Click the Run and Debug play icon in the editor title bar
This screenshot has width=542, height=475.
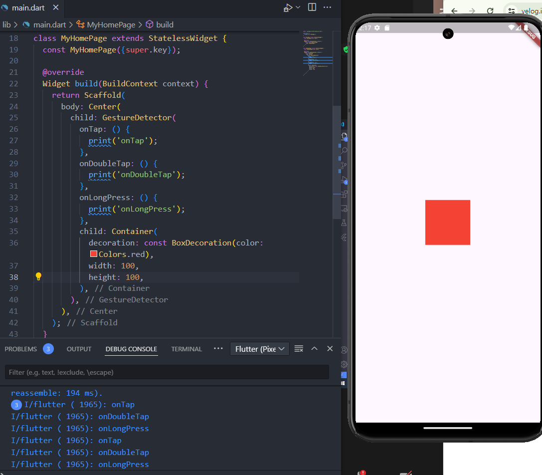point(287,7)
